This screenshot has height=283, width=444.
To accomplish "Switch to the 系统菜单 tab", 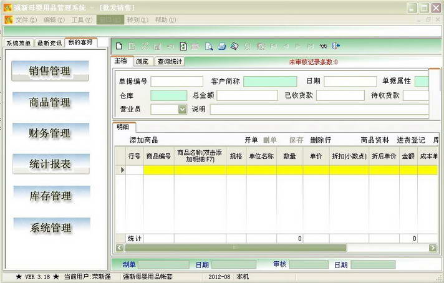I will coord(19,43).
